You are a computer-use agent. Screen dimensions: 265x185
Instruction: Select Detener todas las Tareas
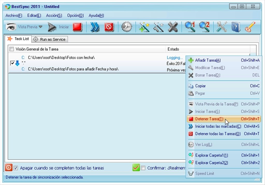(x=224, y=134)
